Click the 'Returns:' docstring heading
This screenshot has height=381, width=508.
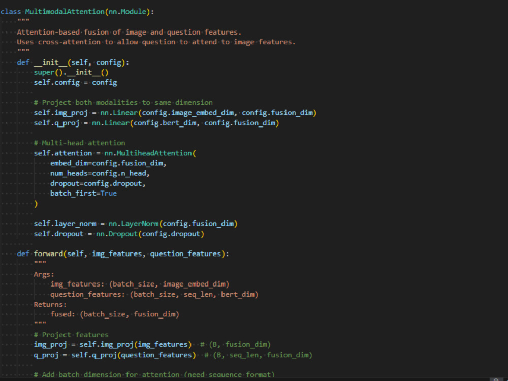(50, 304)
